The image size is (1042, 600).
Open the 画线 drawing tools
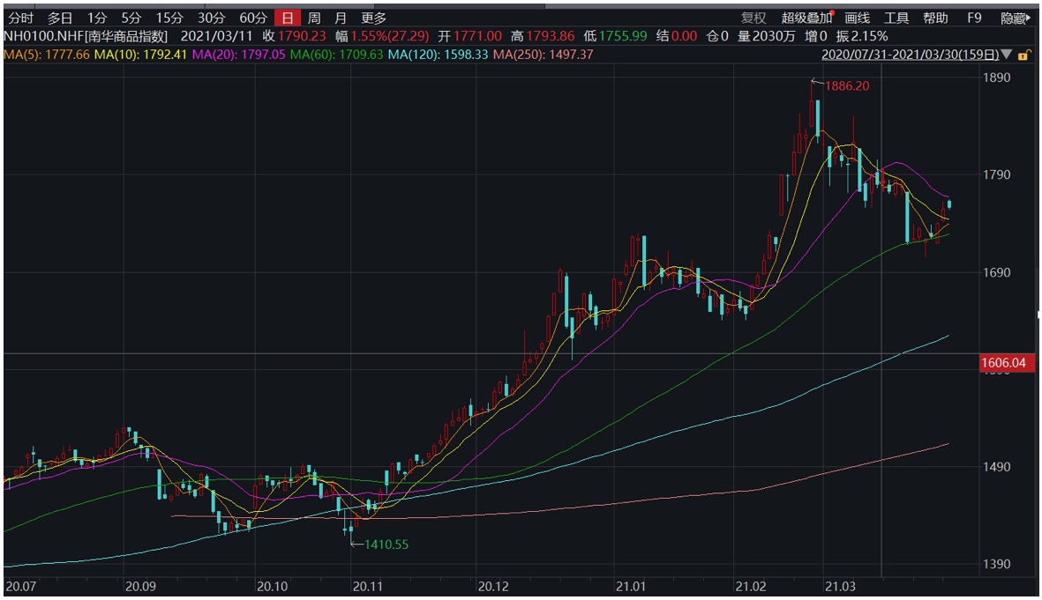pos(857,18)
